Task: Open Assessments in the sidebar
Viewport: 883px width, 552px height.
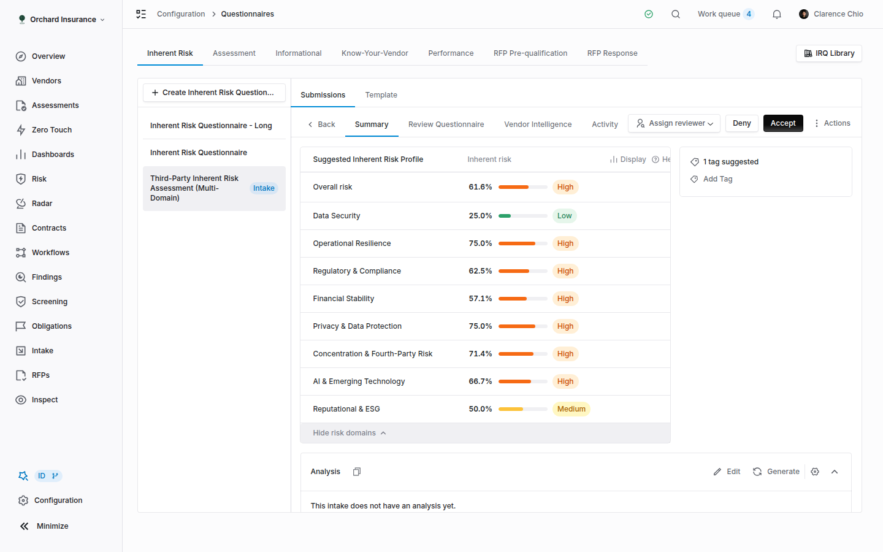Action: tap(55, 105)
